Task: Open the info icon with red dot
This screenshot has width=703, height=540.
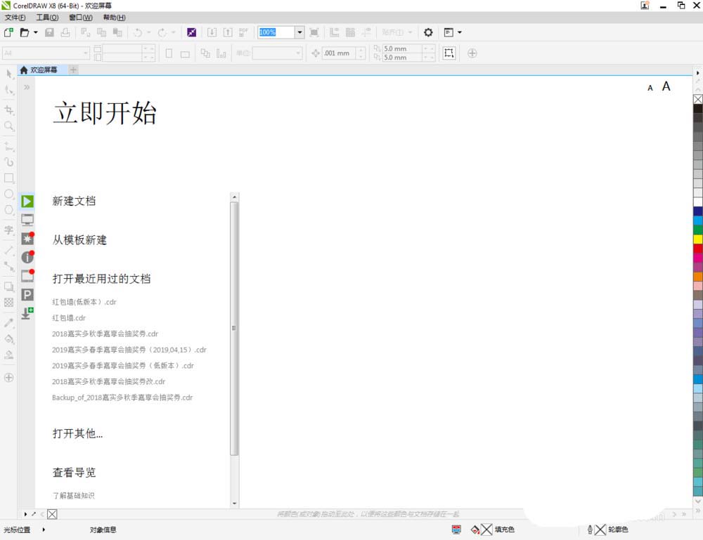Action: (27, 256)
